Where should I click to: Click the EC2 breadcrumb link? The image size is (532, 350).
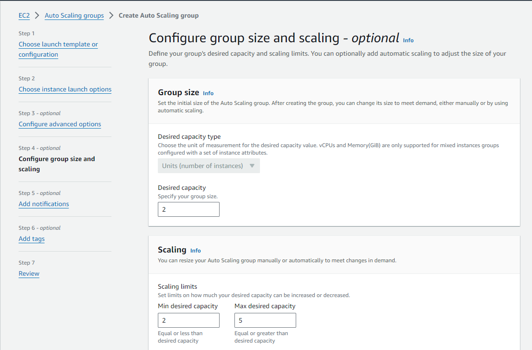point(24,15)
